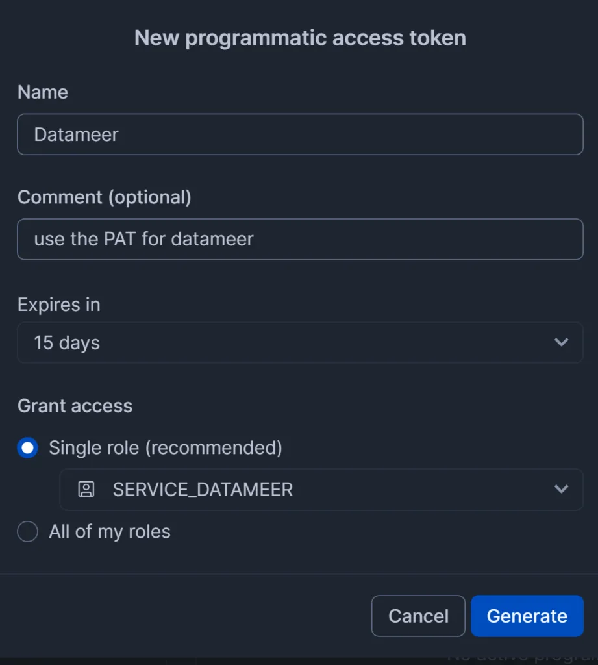This screenshot has height=665, width=598.
Task: Click the SERVICE_DATAMEER role name text
Action: 203,490
